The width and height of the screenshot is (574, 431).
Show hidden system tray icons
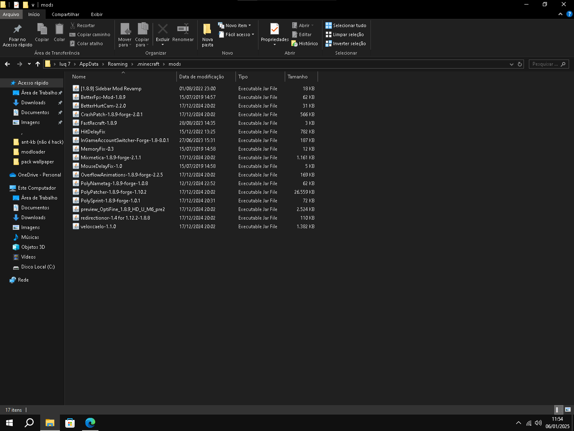pyautogui.click(x=518, y=423)
